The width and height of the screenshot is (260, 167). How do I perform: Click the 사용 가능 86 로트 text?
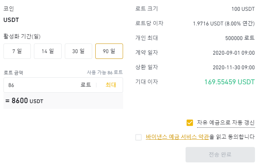105,72
